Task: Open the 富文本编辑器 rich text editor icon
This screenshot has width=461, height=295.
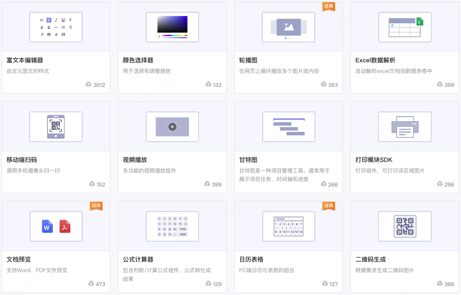Action: click(56, 27)
